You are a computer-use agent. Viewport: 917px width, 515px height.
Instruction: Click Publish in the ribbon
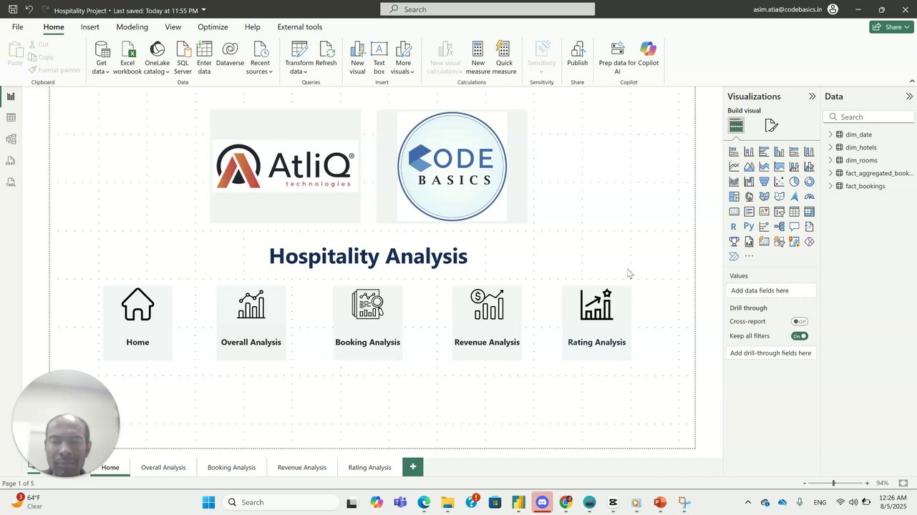578,54
